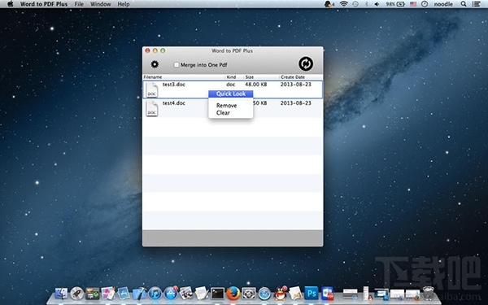Choose Clear in the context menu

pyautogui.click(x=223, y=113)
